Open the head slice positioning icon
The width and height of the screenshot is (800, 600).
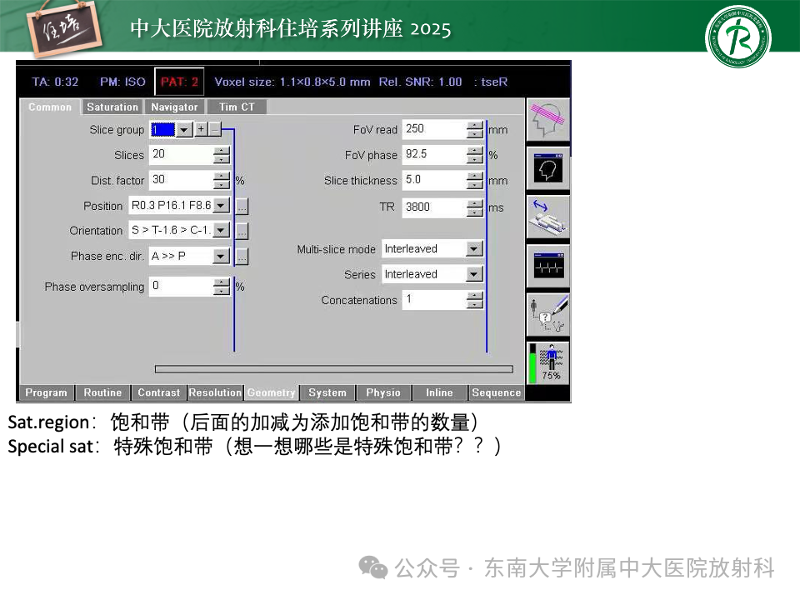[547, 120]
